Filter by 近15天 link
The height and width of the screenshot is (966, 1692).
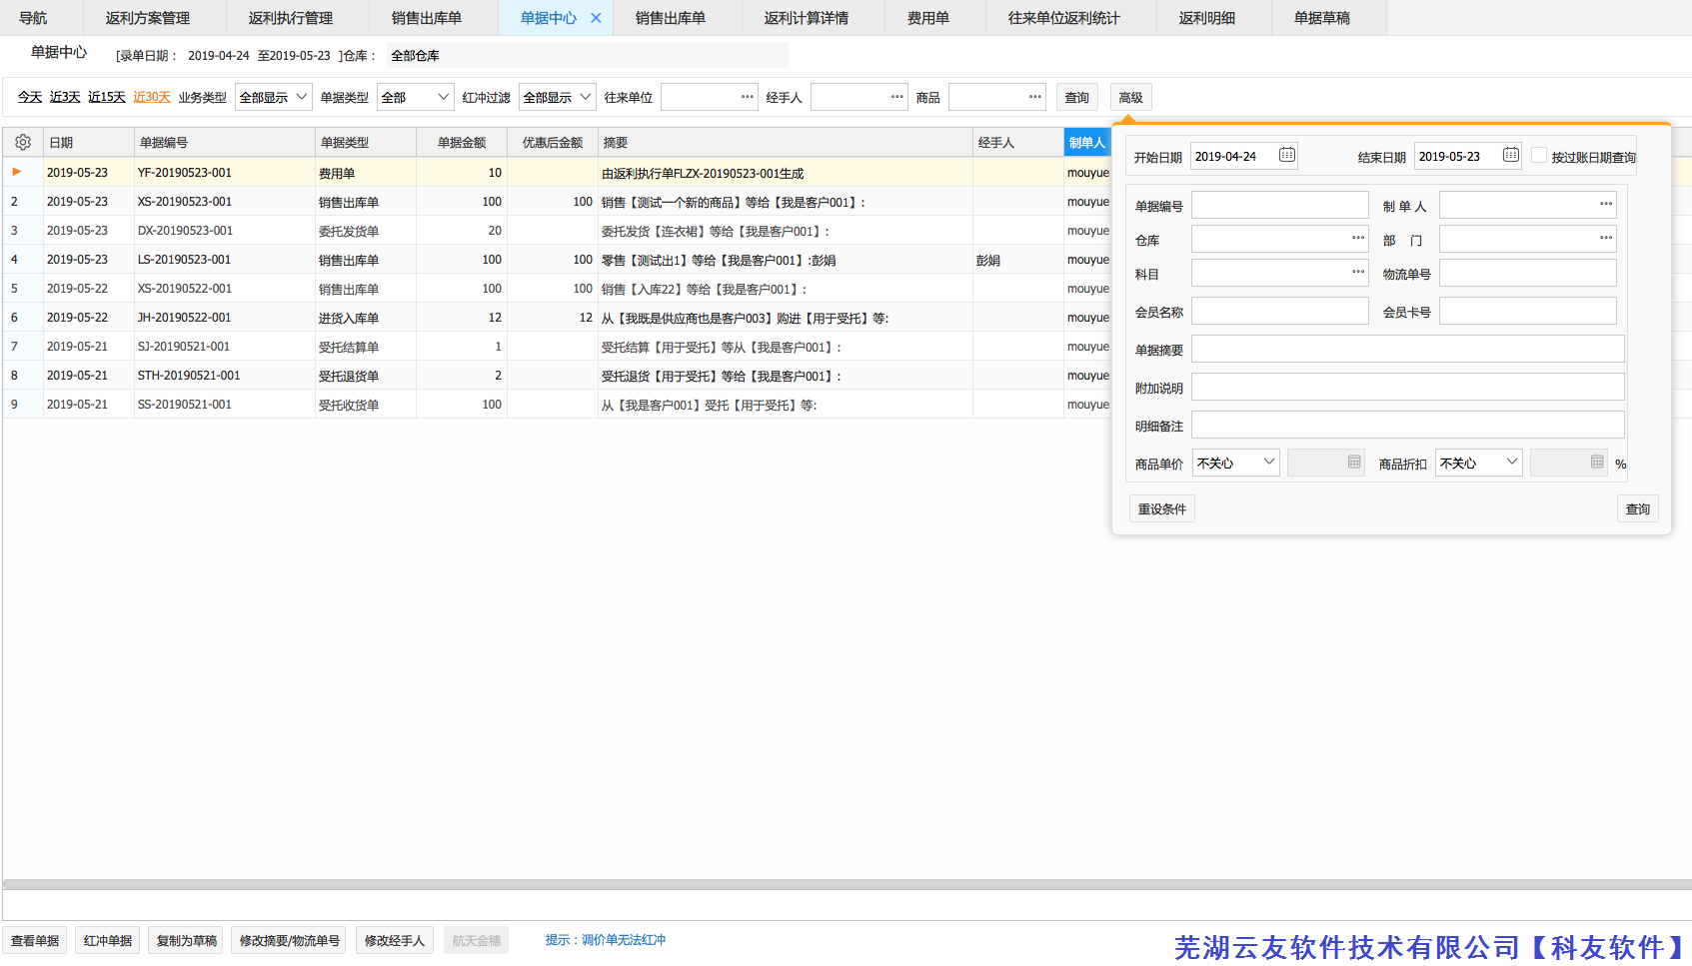tap(107, 97)
